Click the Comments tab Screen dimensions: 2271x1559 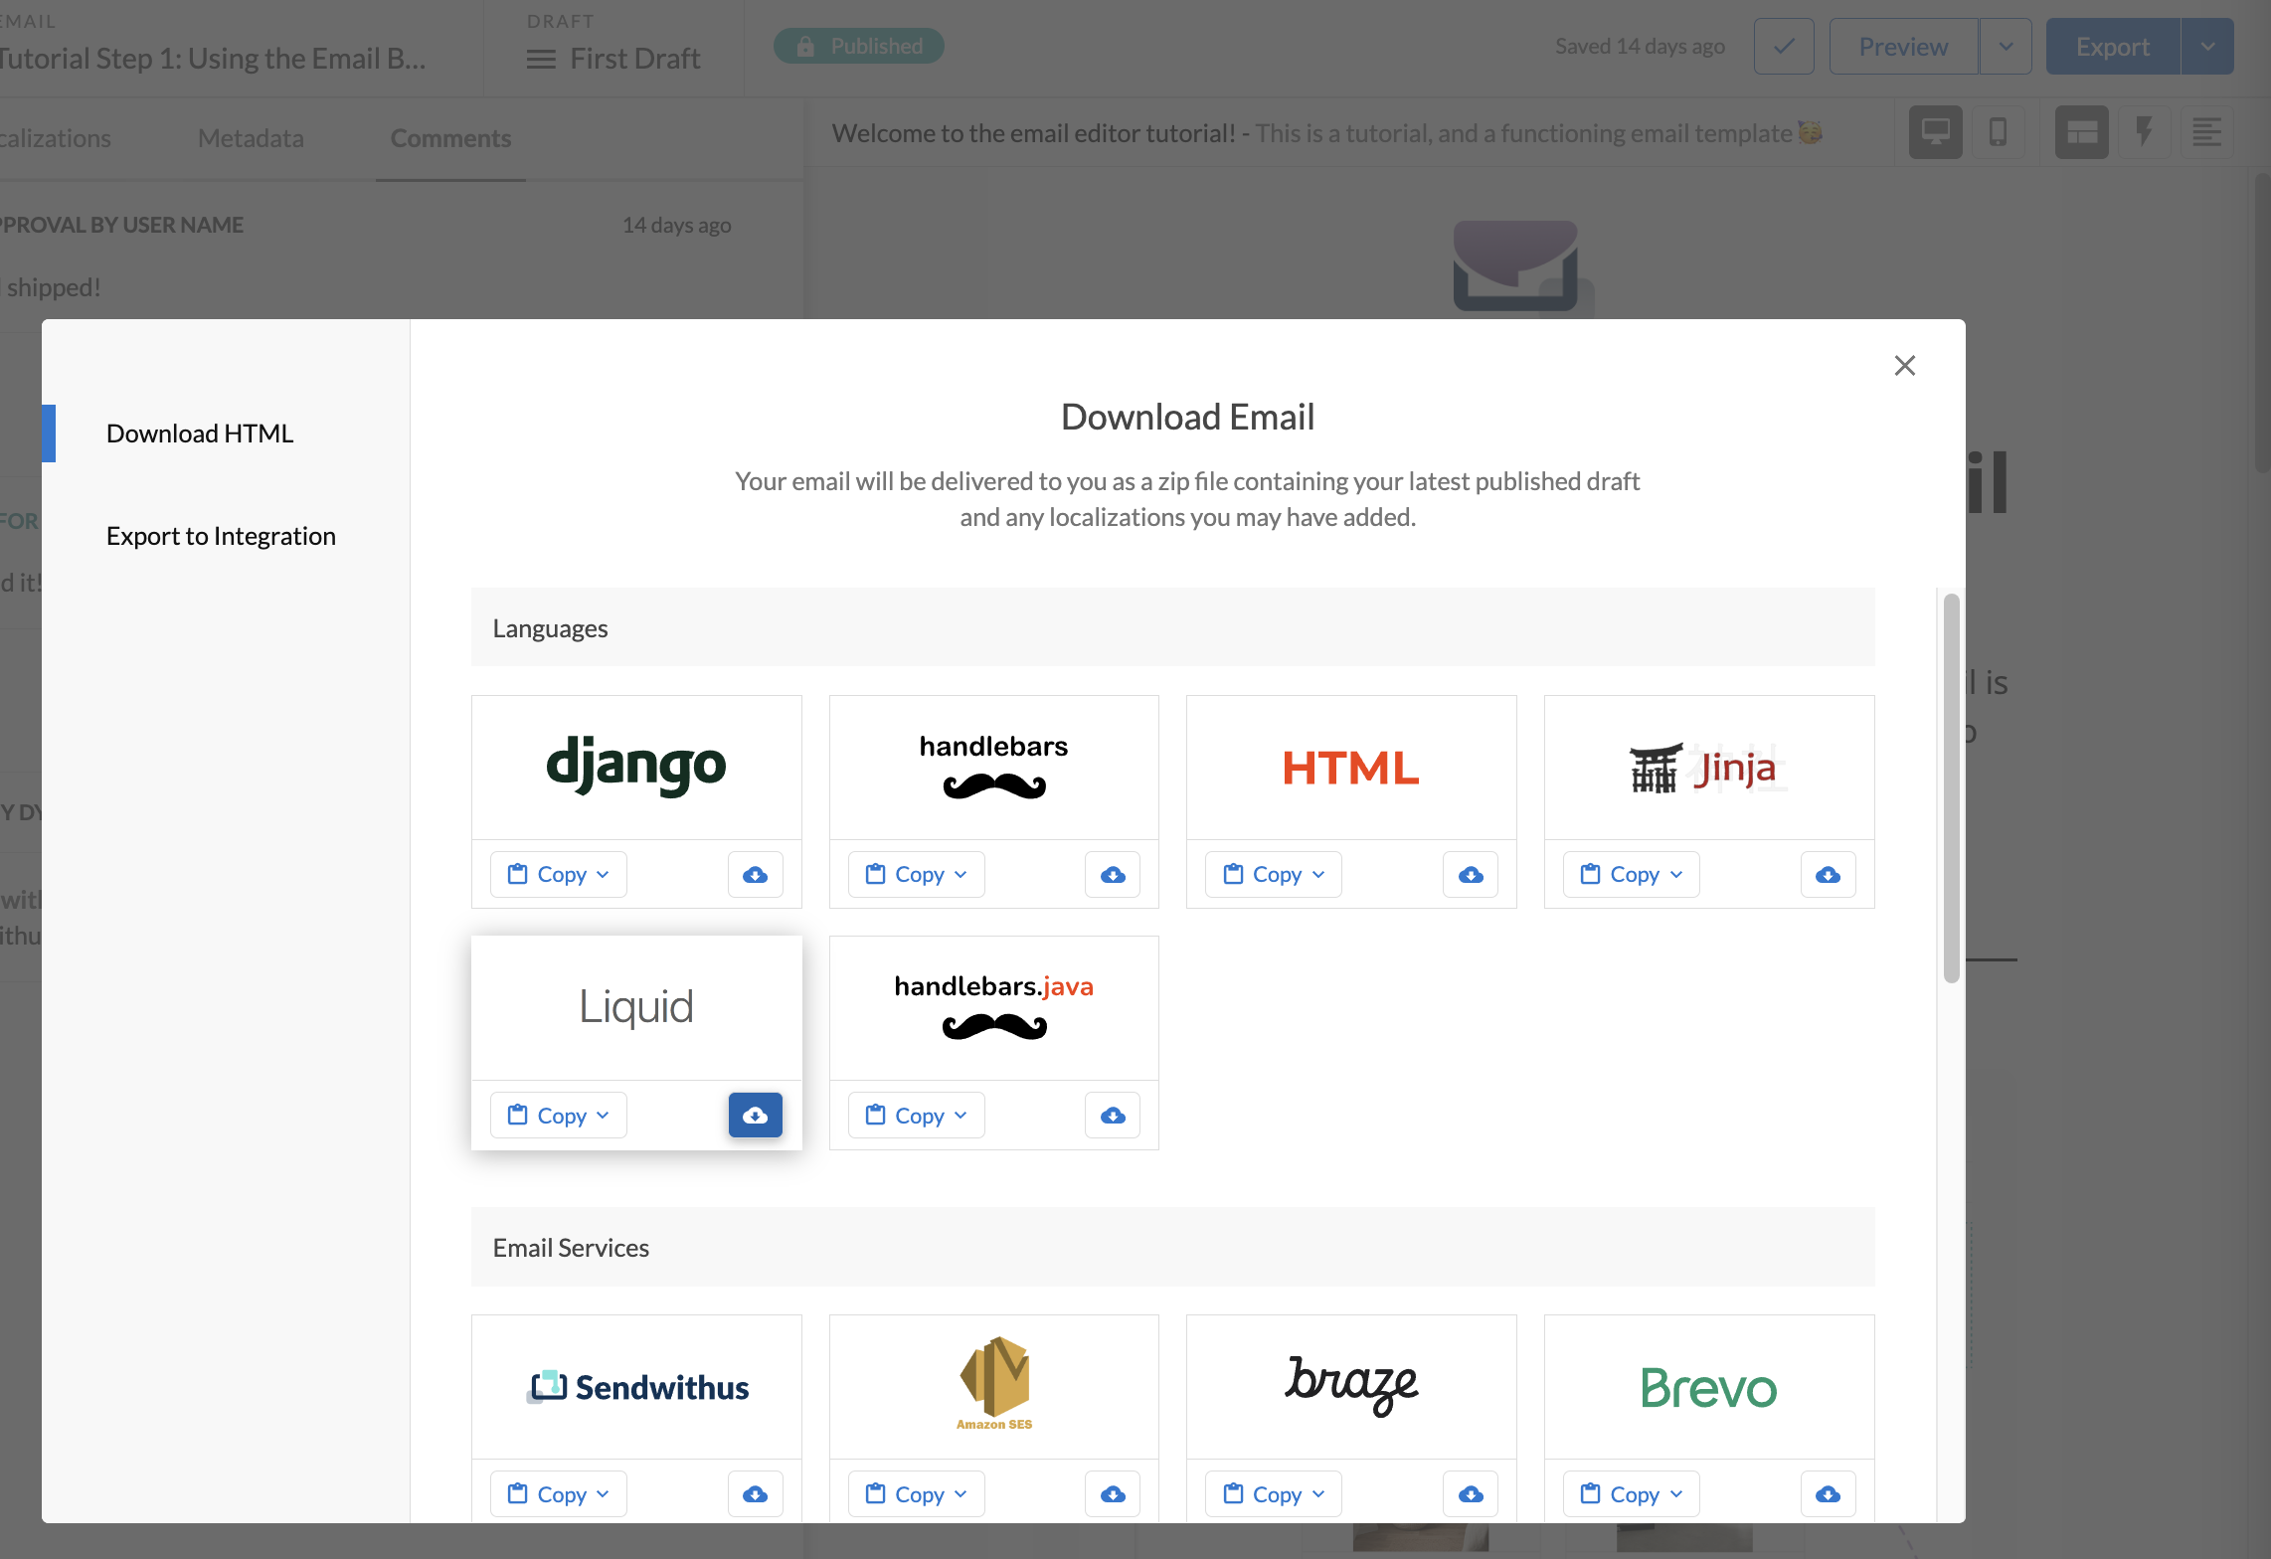(450, 134)
